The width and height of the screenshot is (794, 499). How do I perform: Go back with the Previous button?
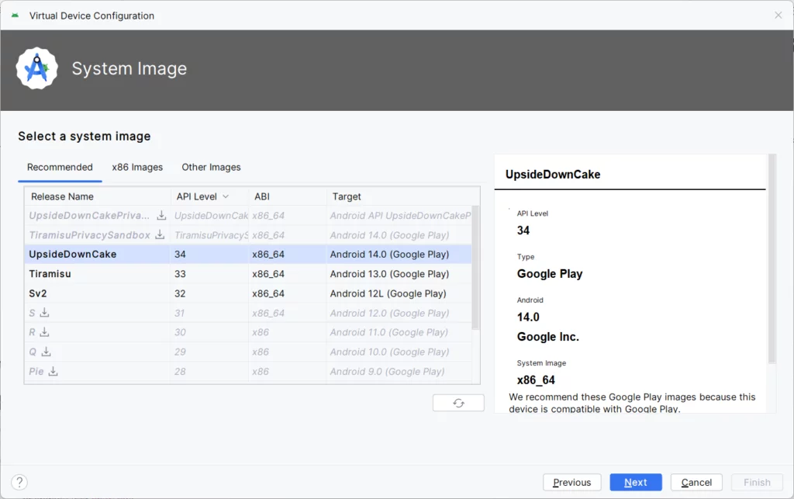tap(571, 482)
